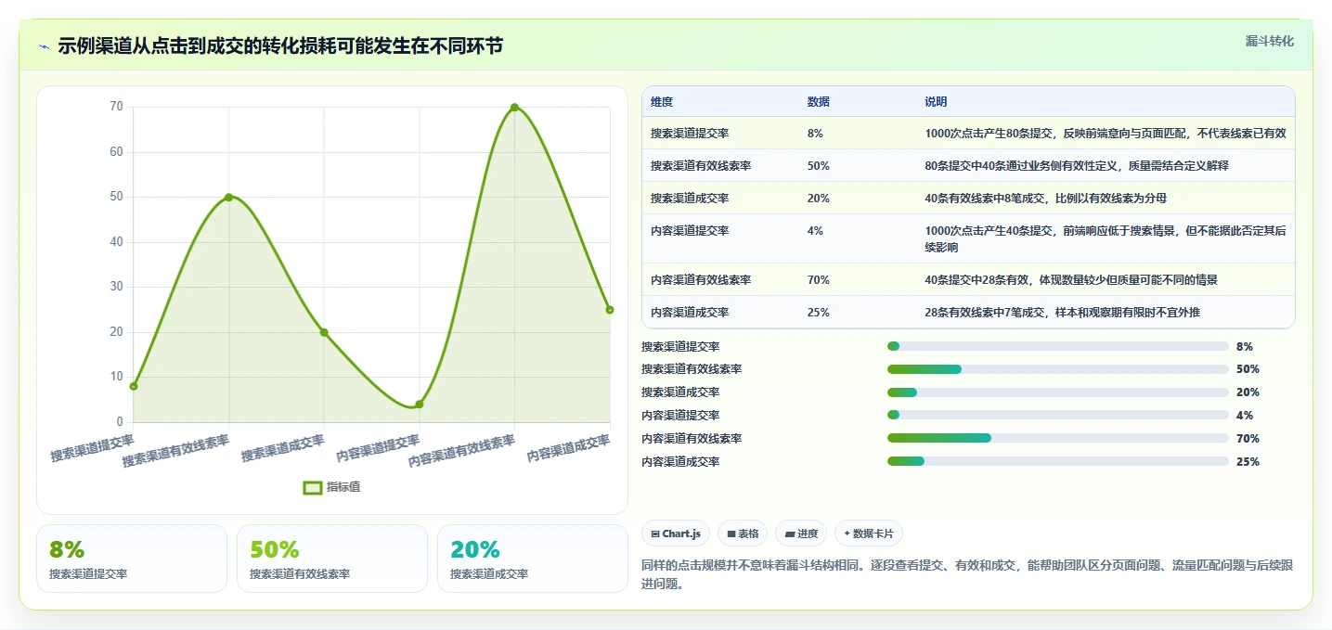Click the 内容渠道有效线索率 progress bar showing 70%

coord(1058,438)
